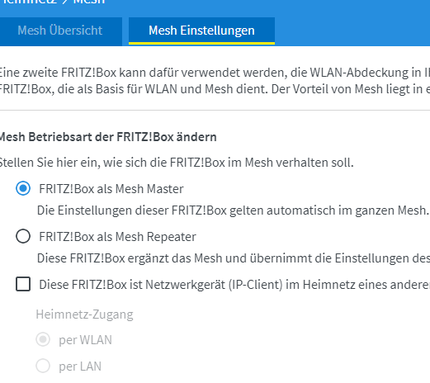Click the 'FRITZ!Box als Mesh Master' label

point(111,189)
